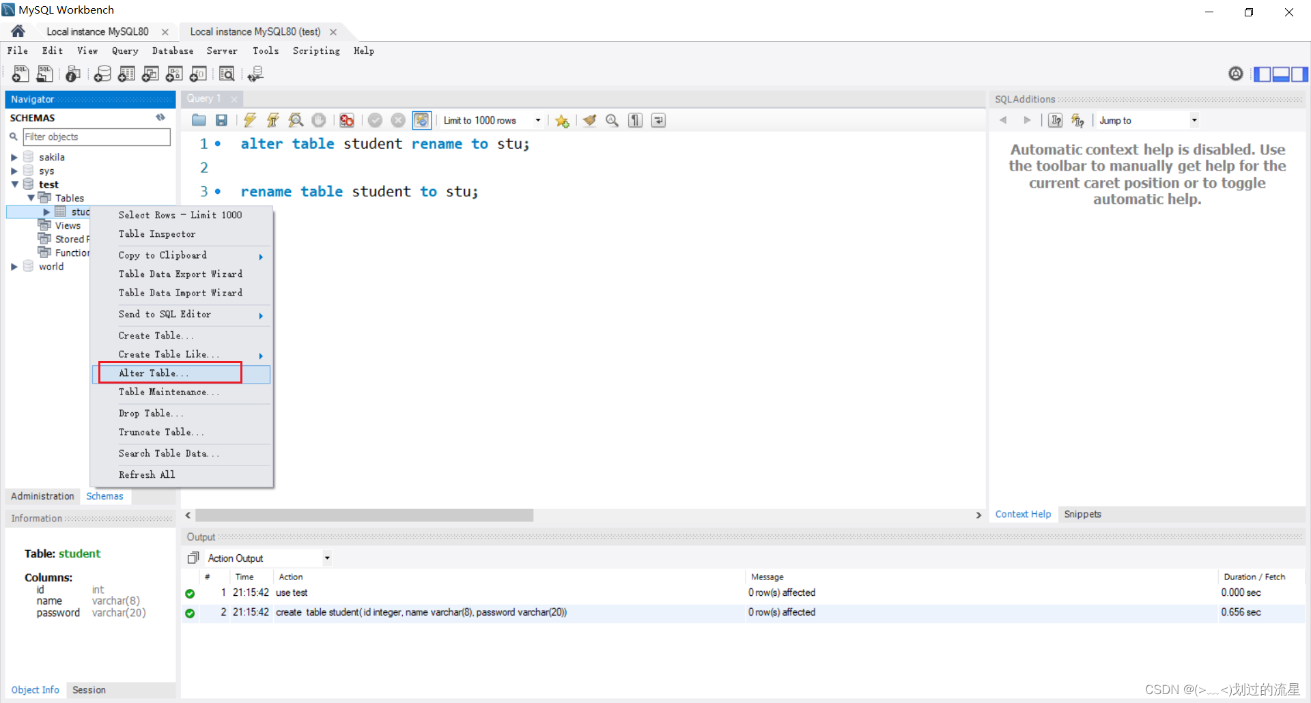Switch to the Session tab

tap(89, 690)
